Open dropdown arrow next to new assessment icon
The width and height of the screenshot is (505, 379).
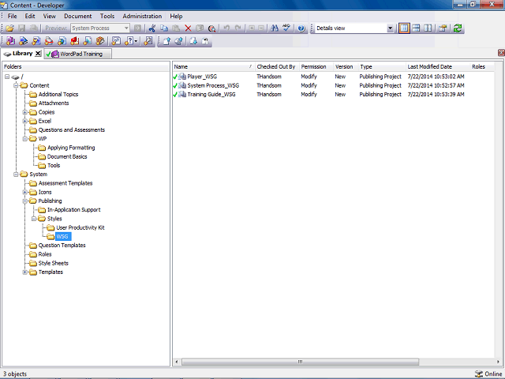pyautogui.click(x=137, y=41)
